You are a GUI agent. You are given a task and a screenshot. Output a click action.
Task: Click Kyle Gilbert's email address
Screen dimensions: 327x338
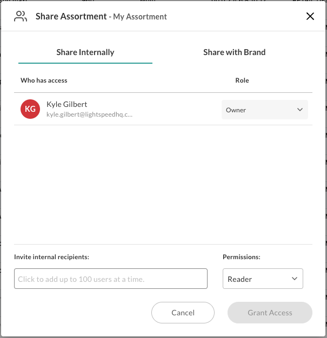click(89, 114)
